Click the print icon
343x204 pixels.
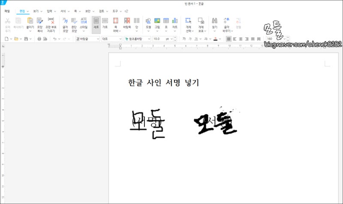[x=39, y=39]
